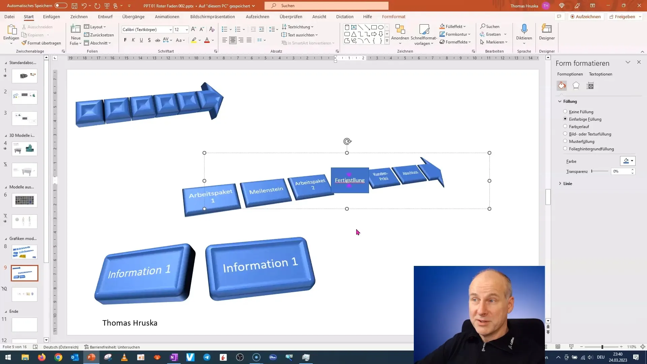
Task: Open the Ansicht menu
Action: point(319,17)
